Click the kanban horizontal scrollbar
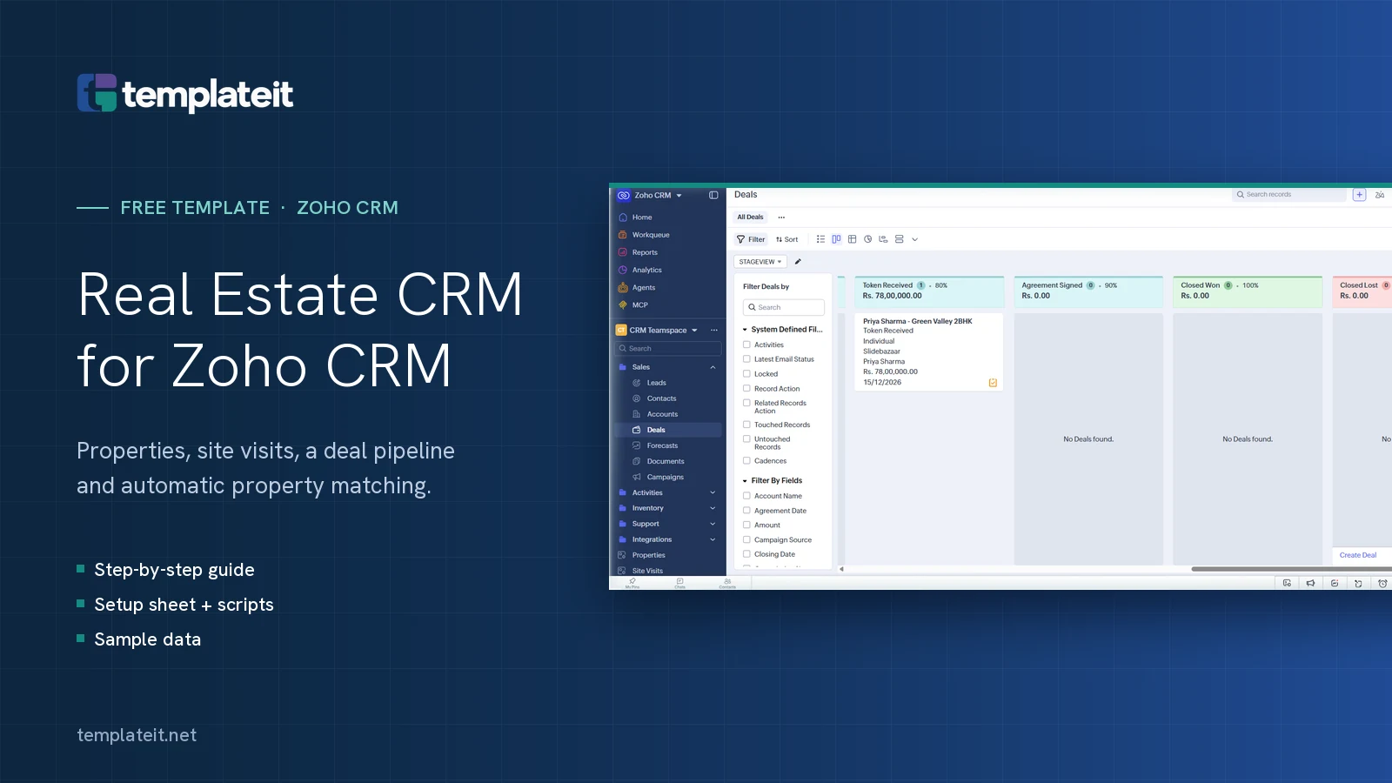The height and width of the screenshot is (783, 1392). click(1291, 569)
